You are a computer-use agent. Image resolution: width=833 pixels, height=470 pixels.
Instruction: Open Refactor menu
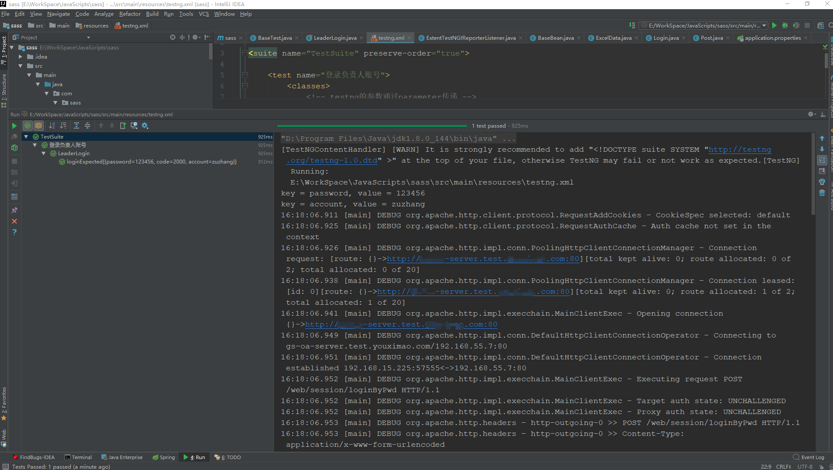click(130, 14)
